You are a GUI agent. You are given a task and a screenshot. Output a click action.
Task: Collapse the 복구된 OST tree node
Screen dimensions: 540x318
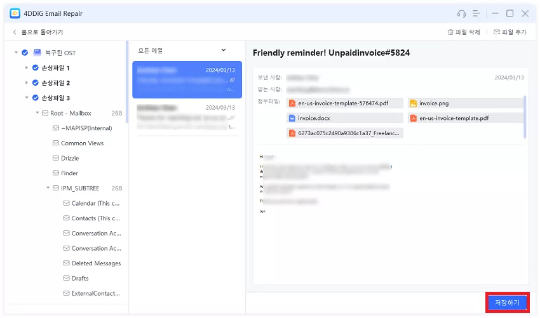[x=16, y=53]
